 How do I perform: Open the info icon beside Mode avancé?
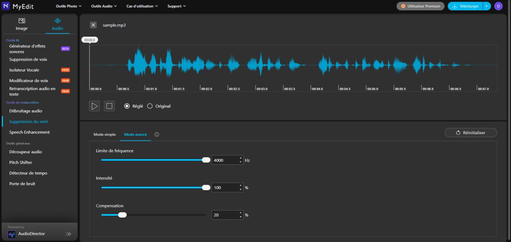coord(156,135)
